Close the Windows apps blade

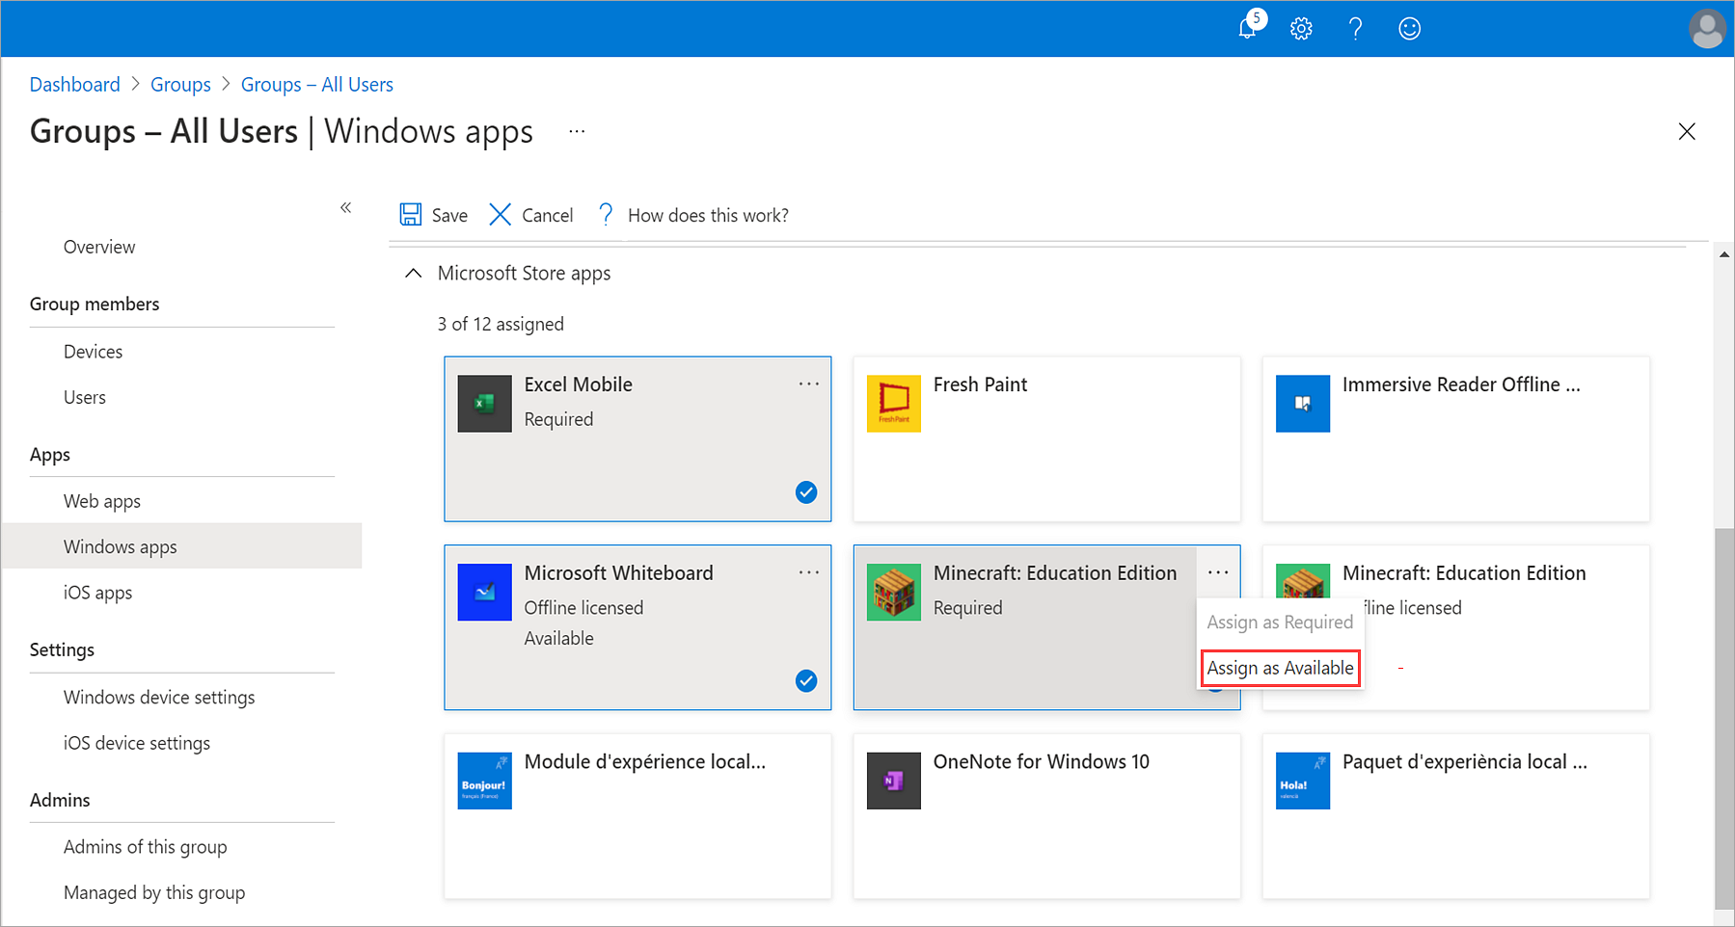(x=1686, y=131)
